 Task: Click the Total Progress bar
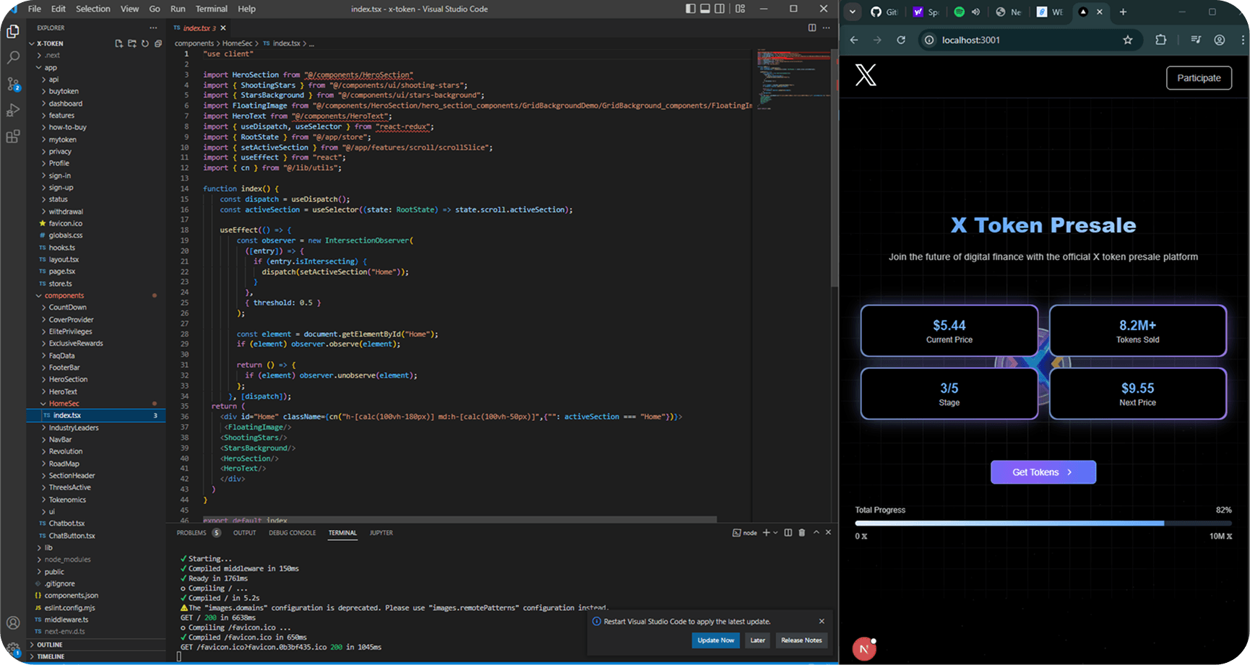[x=1043, y=523]
